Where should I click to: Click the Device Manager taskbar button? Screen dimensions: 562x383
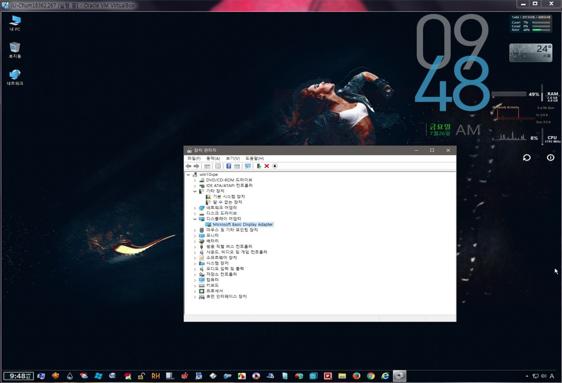click(x=400, y=376)
